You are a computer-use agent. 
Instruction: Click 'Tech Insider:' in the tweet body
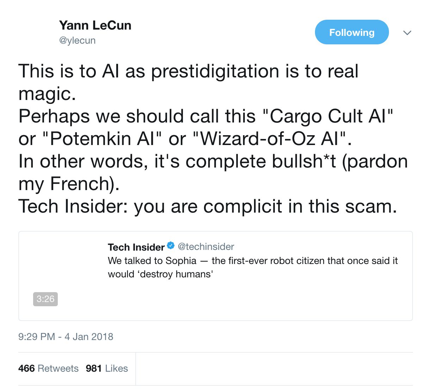coord(73,206)
